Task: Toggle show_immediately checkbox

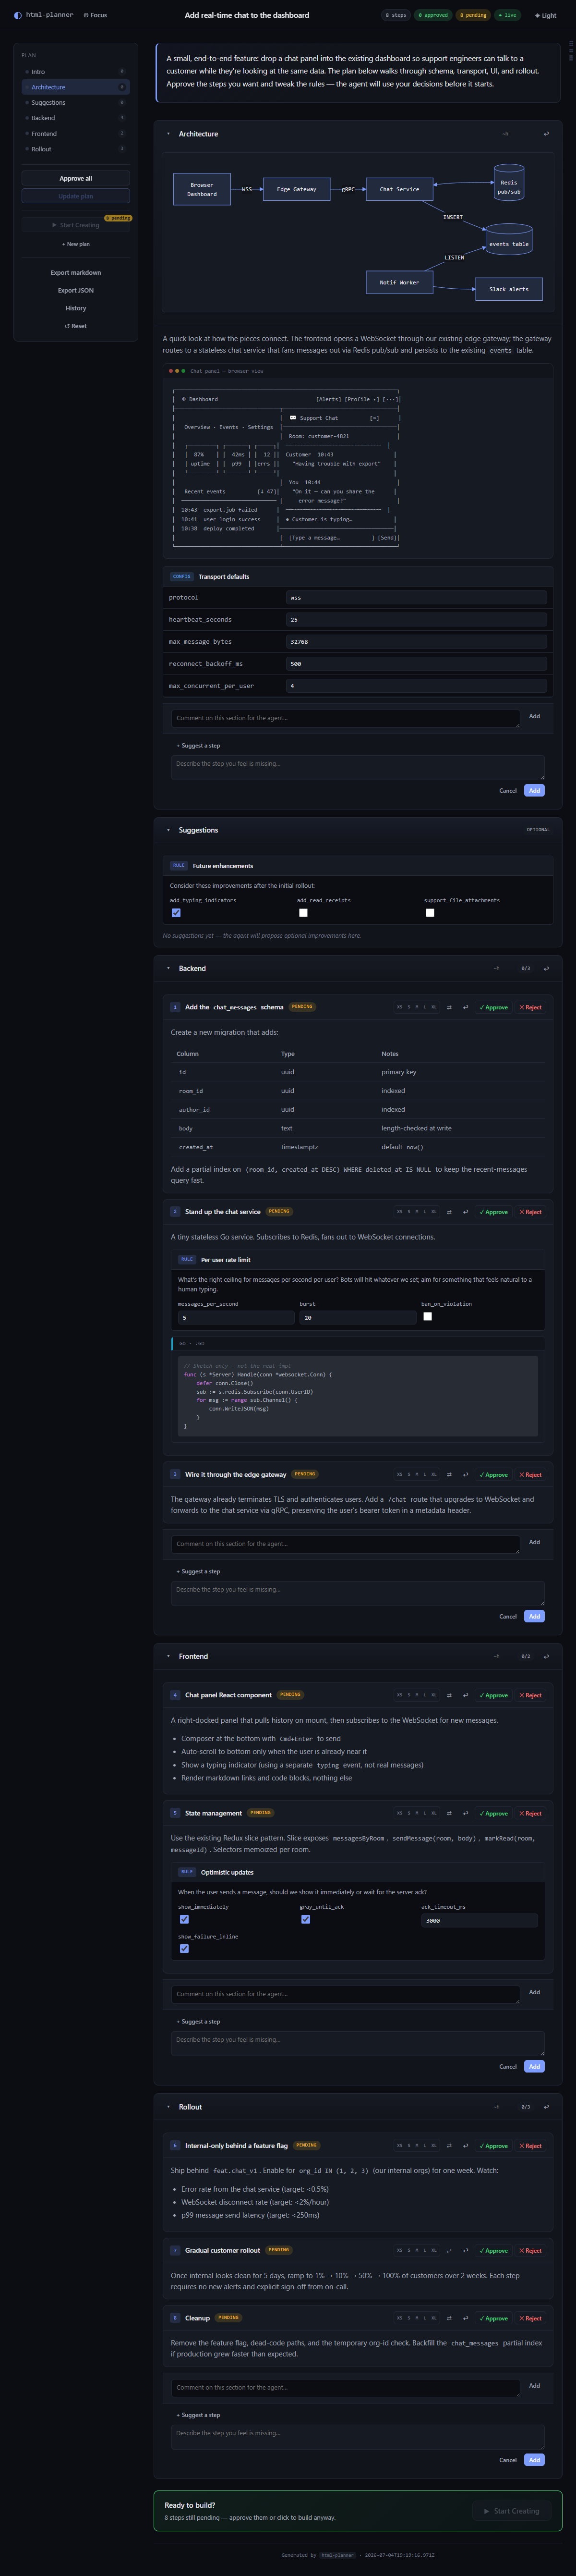Action: click(184, 1919)
